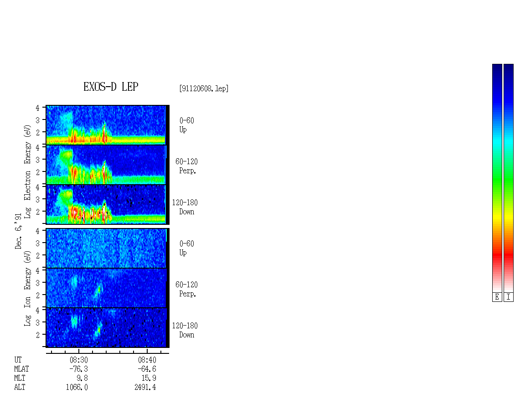Click the E electron color scale bar
515x399 pixels.
coord(497,178)
